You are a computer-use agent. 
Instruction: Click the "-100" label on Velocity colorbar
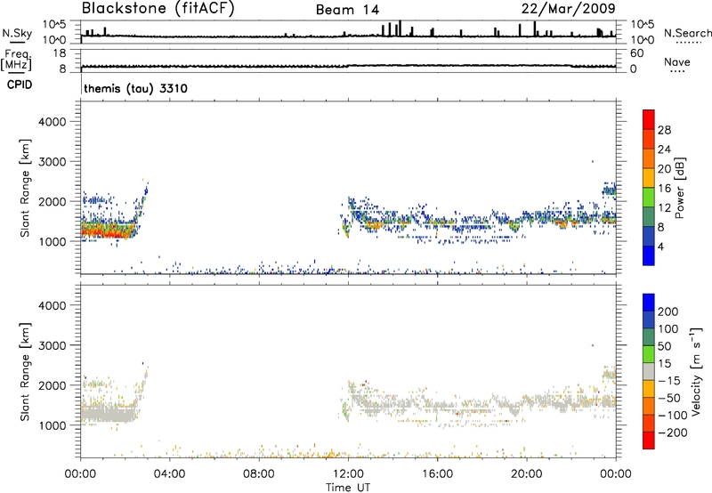(673, 415)
